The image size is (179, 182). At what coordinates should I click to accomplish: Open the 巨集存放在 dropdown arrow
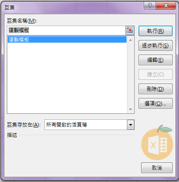pos(130,125)
